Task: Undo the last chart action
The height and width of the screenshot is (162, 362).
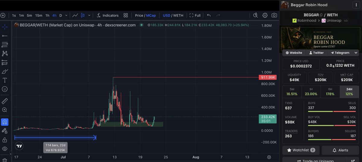Action: (209, 15)
